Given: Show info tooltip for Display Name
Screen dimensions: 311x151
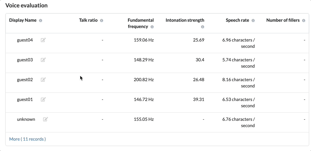Looking at the screenshot, I should click(x=40, y=20).
